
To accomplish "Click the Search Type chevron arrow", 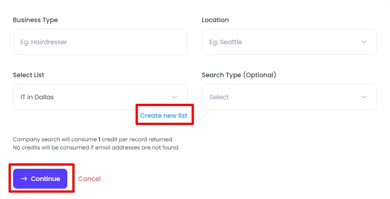I will pos(364,97).
